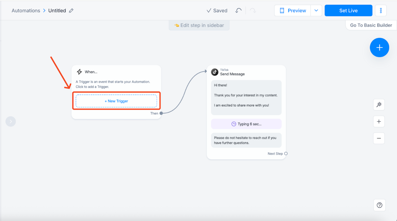Image resolution: width=397 pixels, height=221 pixels.
Task: Select the Typing 6 sec delay block
Action: pyautogui.click(x=246, y=124)
